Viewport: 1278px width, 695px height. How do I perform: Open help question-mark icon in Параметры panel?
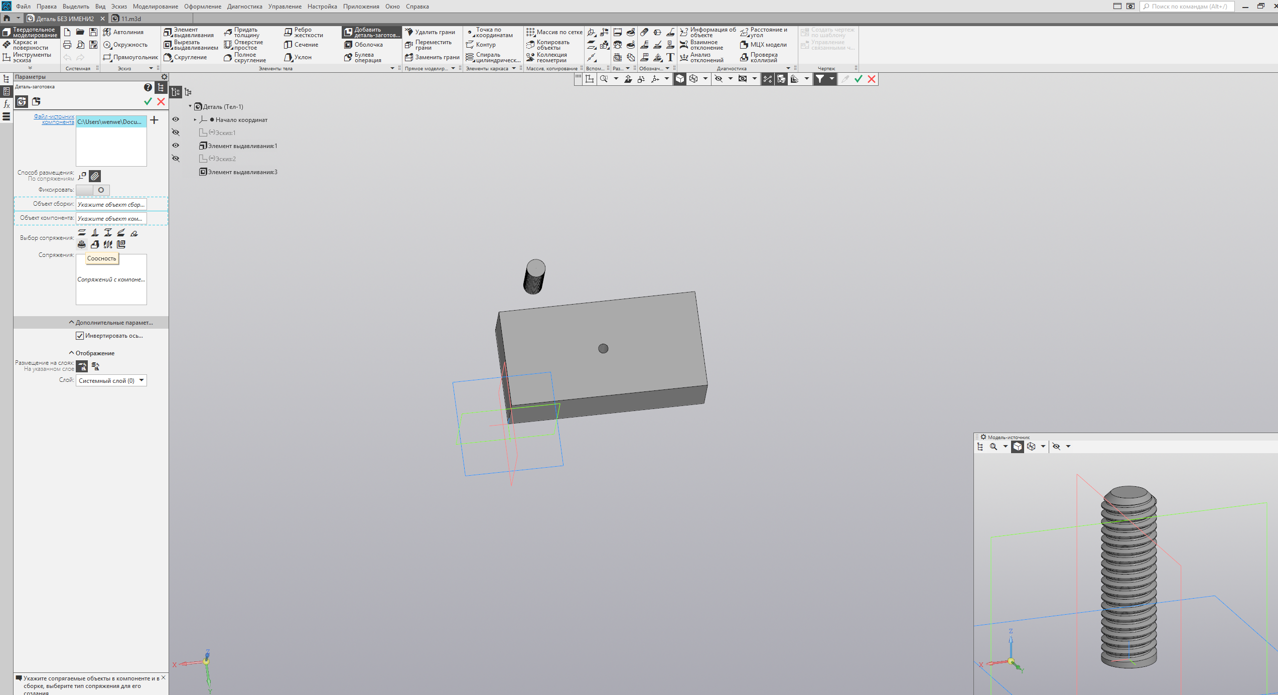(x=148, y=87)
